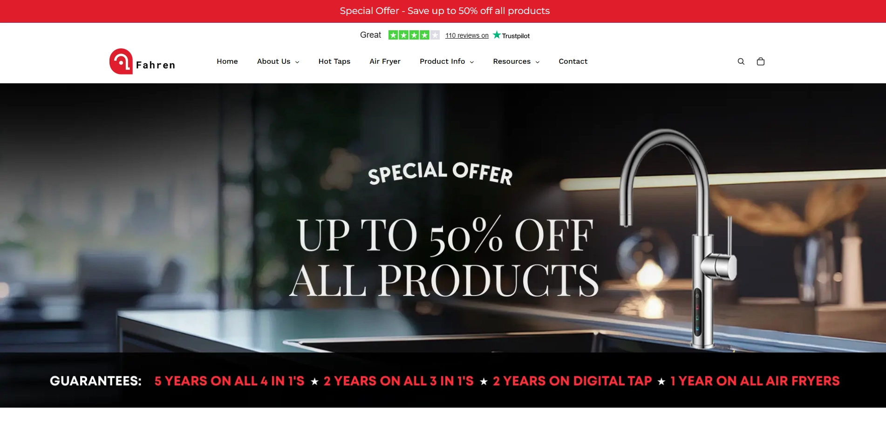Expand the Resources dropdown menu
Viewport: 886px width, 423px height.
516,61
